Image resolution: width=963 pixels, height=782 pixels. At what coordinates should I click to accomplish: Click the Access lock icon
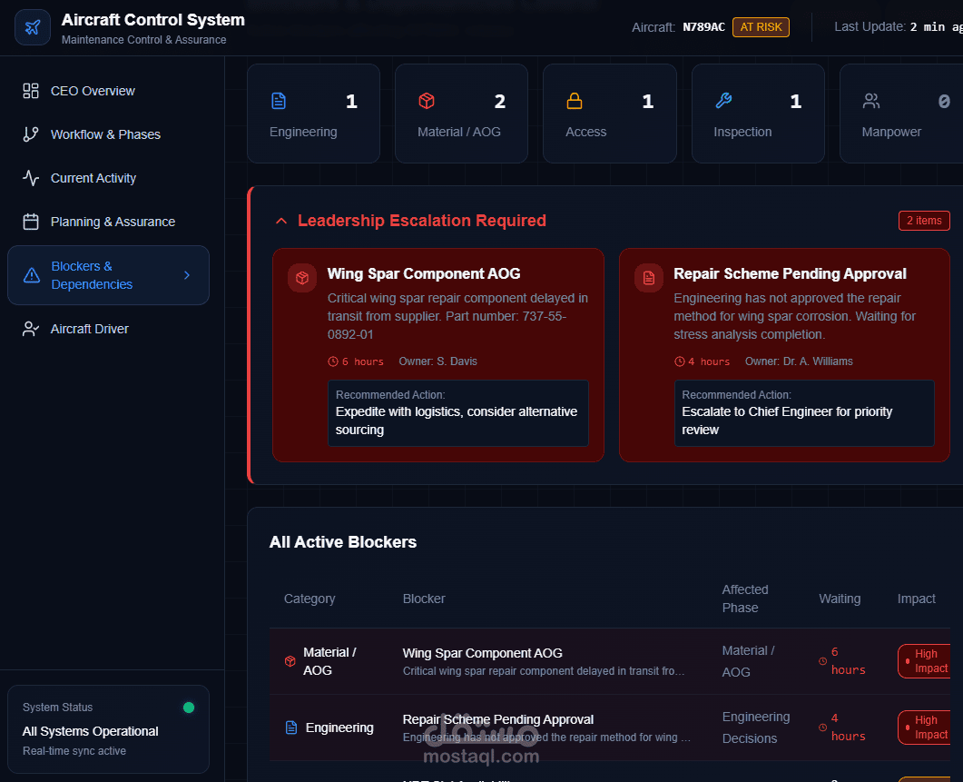(x=575, y=101)
